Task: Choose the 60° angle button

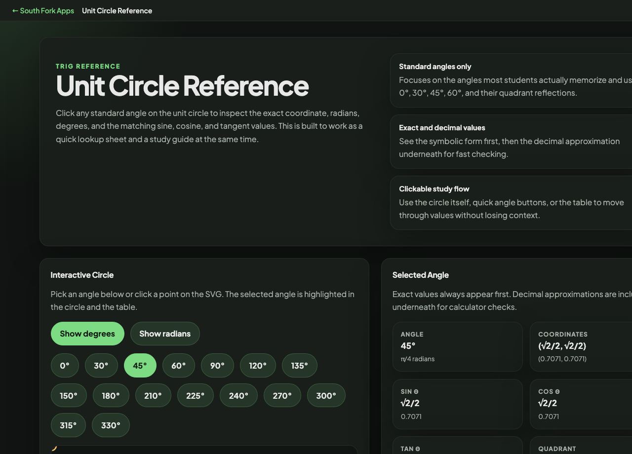Action: click(179, 366)
